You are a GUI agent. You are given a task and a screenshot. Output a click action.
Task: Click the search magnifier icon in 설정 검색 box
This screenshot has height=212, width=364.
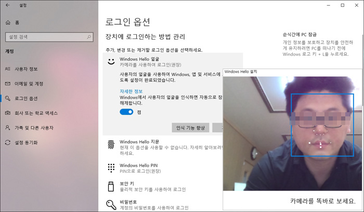89,37
